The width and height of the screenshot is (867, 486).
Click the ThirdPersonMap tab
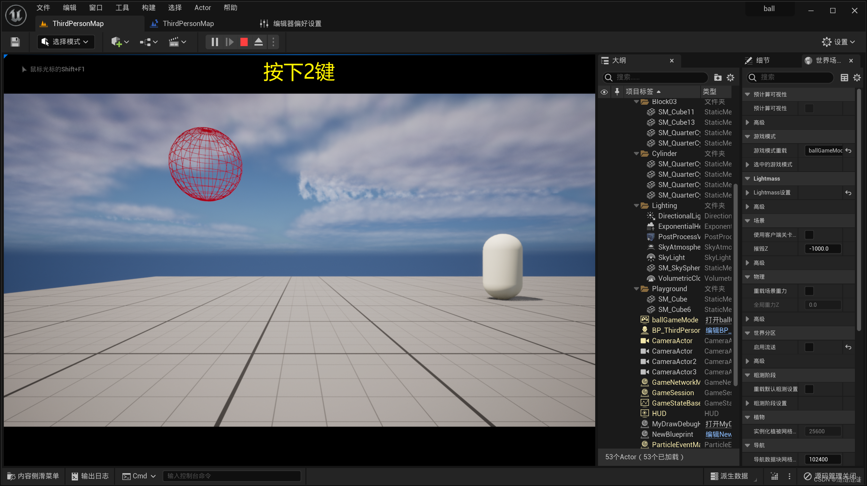click(x=77, y=23)
